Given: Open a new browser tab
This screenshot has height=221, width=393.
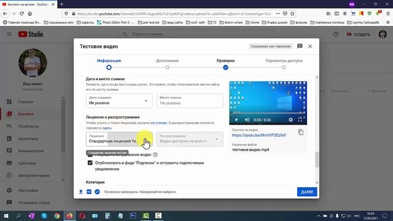Looking at the screenshot, I should point(61,4).
